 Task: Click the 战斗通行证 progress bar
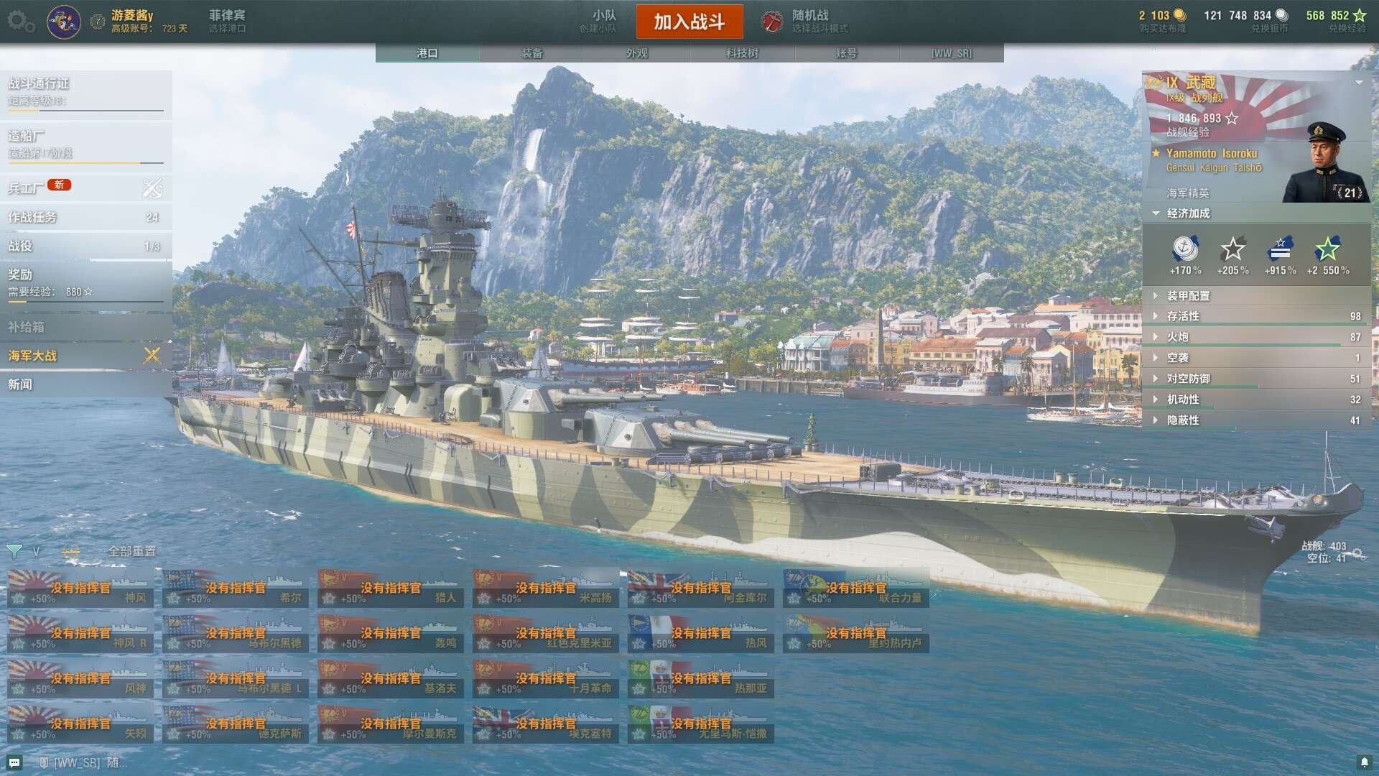[86, 111]
